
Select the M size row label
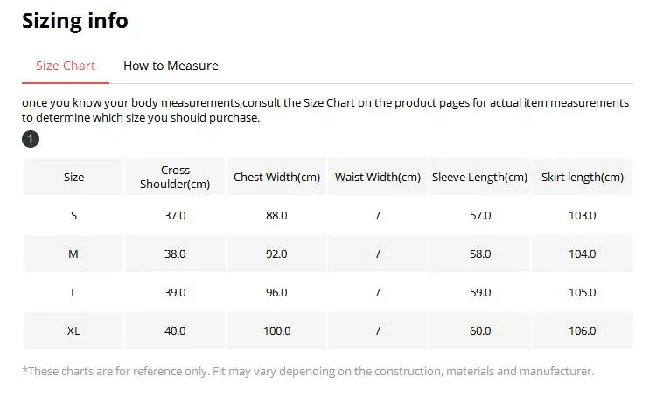74,254
